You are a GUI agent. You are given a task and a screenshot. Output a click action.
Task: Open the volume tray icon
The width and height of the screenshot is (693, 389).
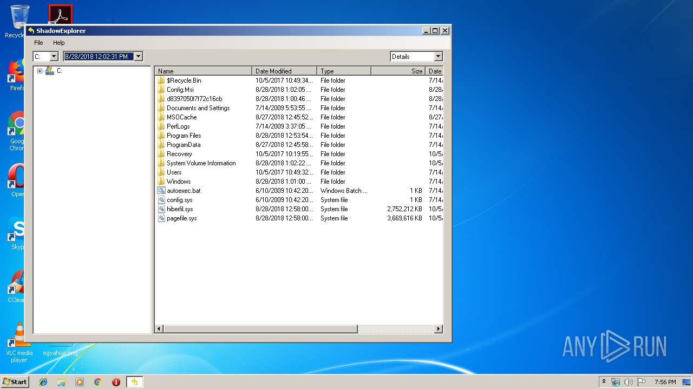click(629, 382)
